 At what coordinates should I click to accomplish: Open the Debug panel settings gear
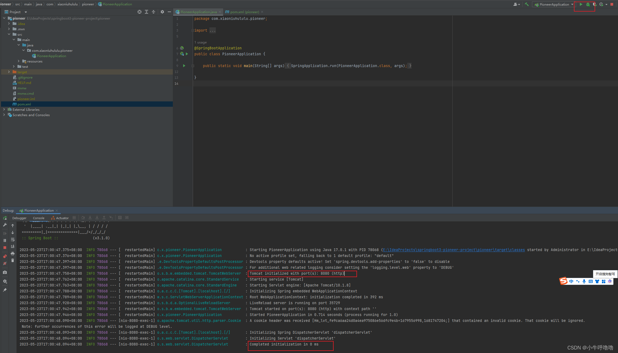point(5,281)
